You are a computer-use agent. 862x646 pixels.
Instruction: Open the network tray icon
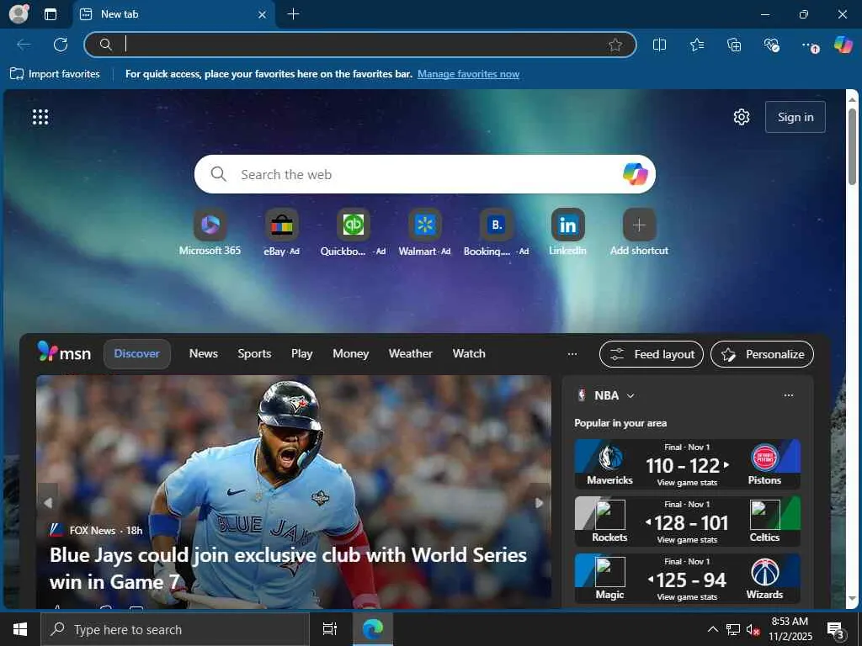(x=733, y=629)
